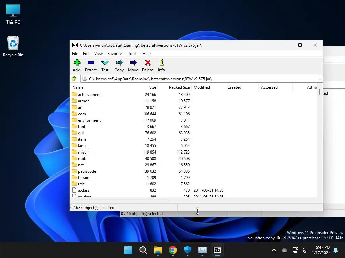Sort files by Modified column

(202, 87)
